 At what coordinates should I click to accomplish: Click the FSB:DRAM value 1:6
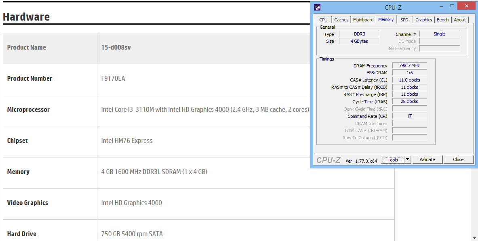409,73
